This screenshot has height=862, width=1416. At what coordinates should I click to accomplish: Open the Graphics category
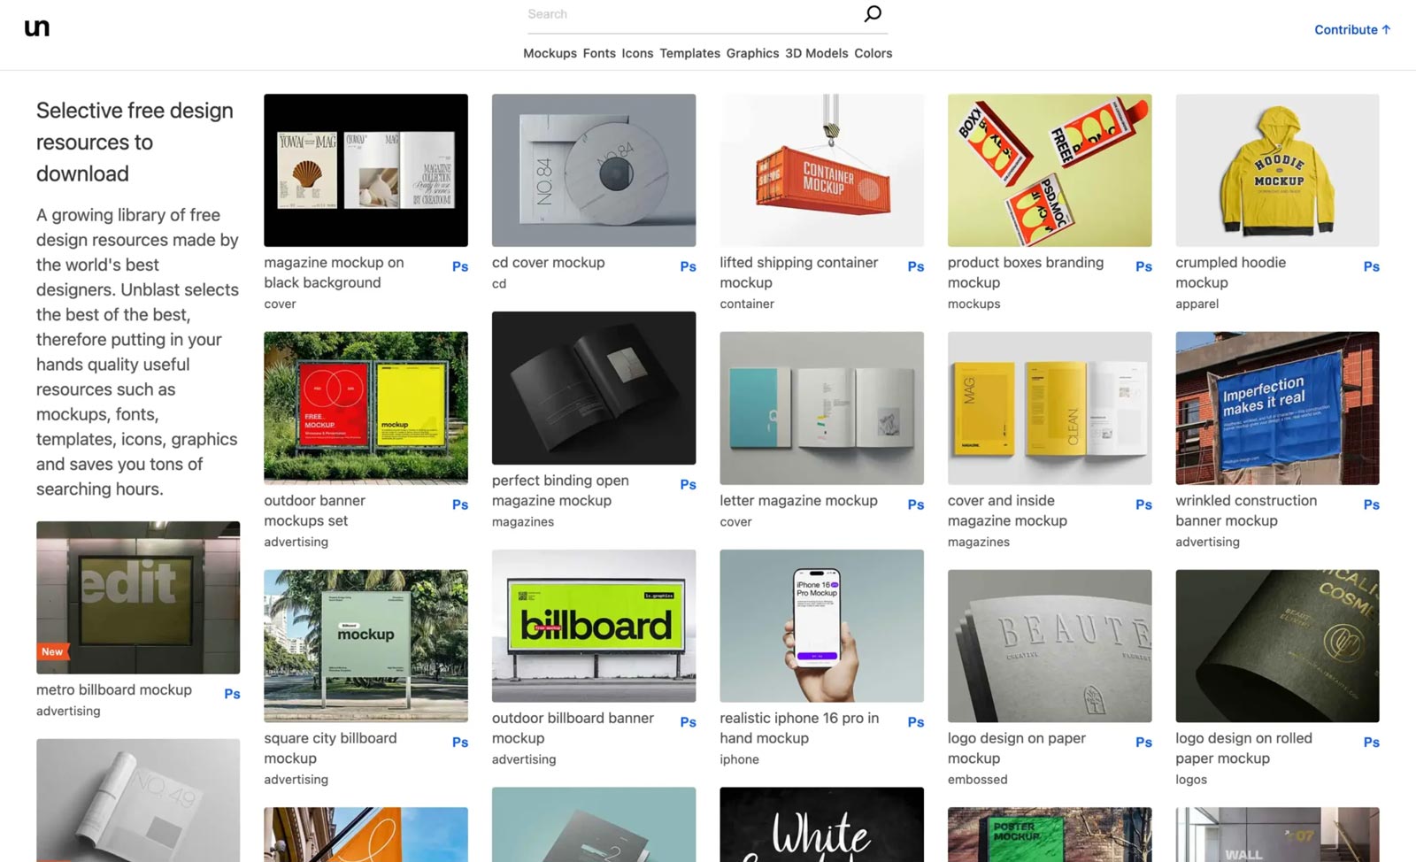point(752,53)
